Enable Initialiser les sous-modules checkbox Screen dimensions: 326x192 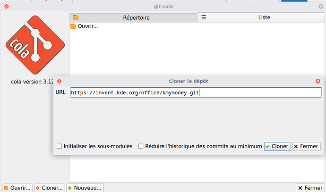[x=59, y=146]
